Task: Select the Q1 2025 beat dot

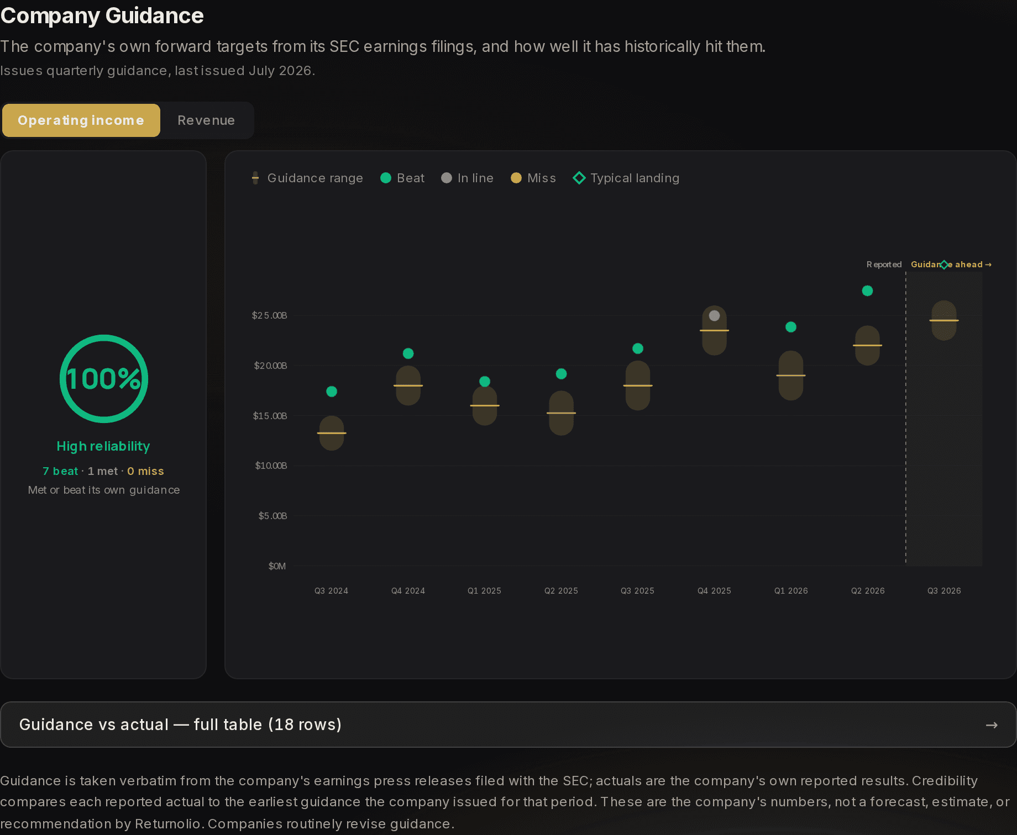Action: [485, 382]
